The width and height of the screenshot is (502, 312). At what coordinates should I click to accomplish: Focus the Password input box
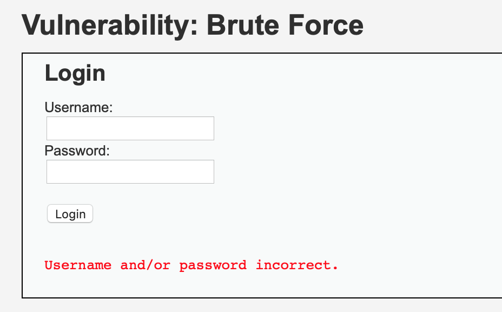[x=130, y=172]
